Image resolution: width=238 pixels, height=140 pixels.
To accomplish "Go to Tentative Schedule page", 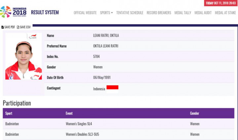I will (x=130, y=13).
